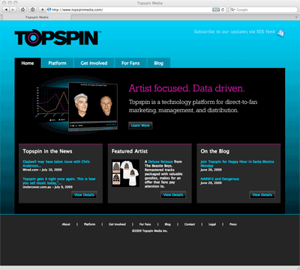Screen dimensions: 300x270
Task: Click the RSS feed icon beside subscribe text
Action: (x=281, y=33)
